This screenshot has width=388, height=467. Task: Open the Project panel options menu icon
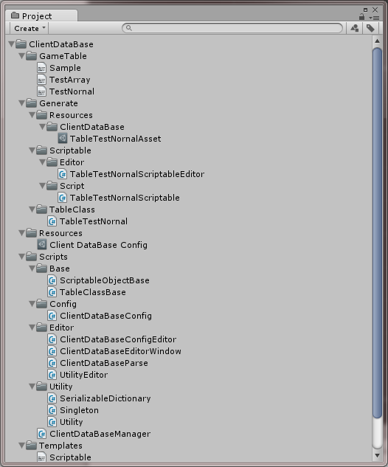pos(374,18)
